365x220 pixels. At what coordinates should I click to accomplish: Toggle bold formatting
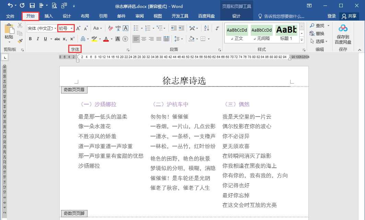point(30,39)
